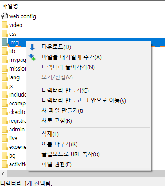Select the folder name starting with ecamp

click(17, 104)
